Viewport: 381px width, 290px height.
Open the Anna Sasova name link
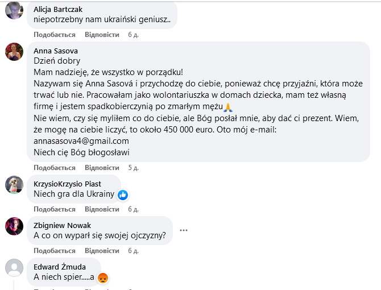click(x=56, y=51)
